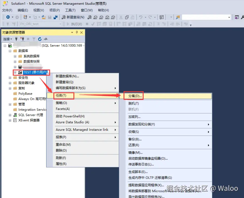Click the save all icon in toolbar
The height and width of the screenshot is (198, 244).
[55, 17]
